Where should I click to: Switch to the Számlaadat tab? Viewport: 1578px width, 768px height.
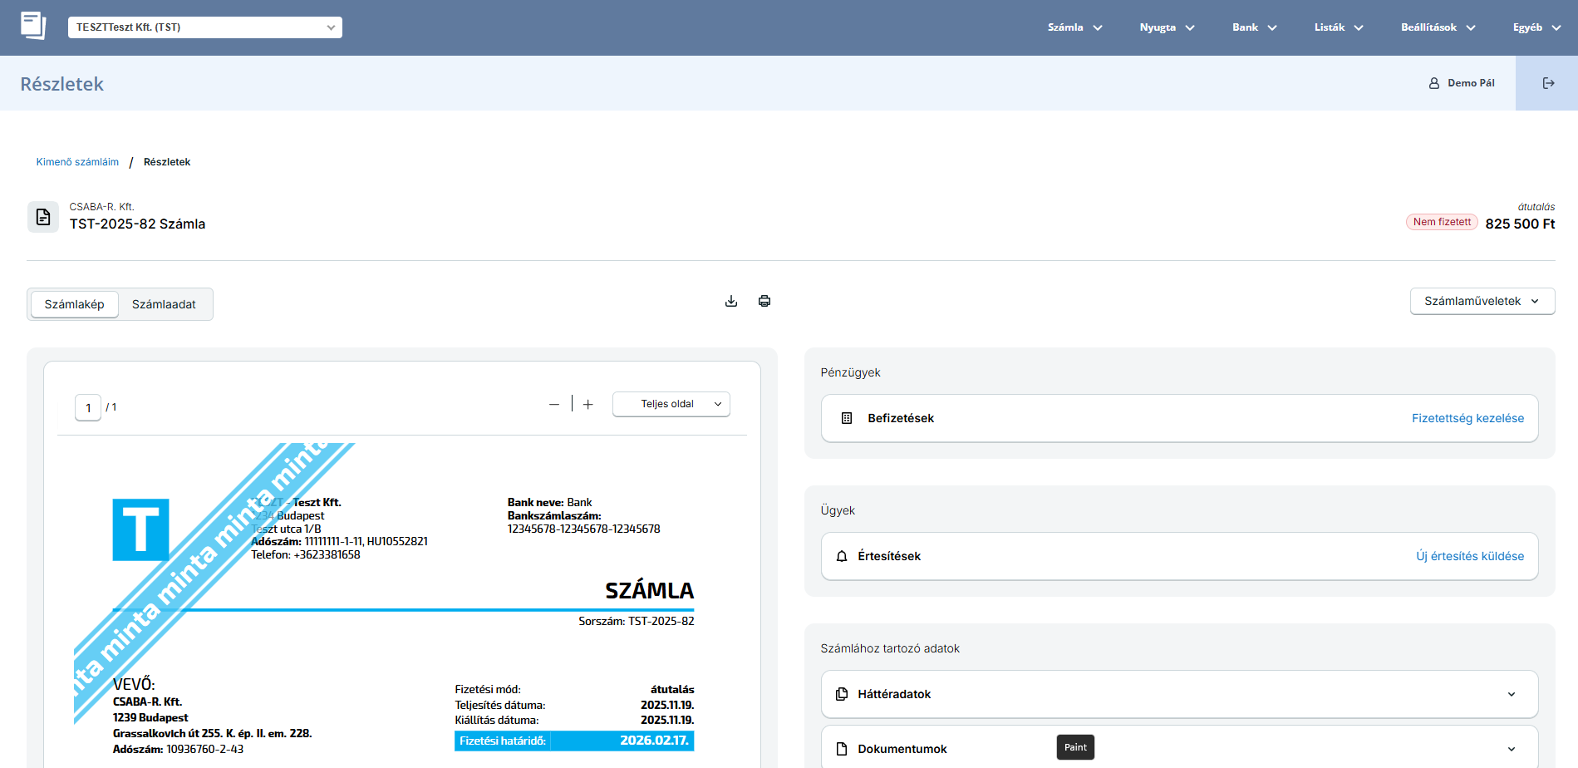point(164,304)
